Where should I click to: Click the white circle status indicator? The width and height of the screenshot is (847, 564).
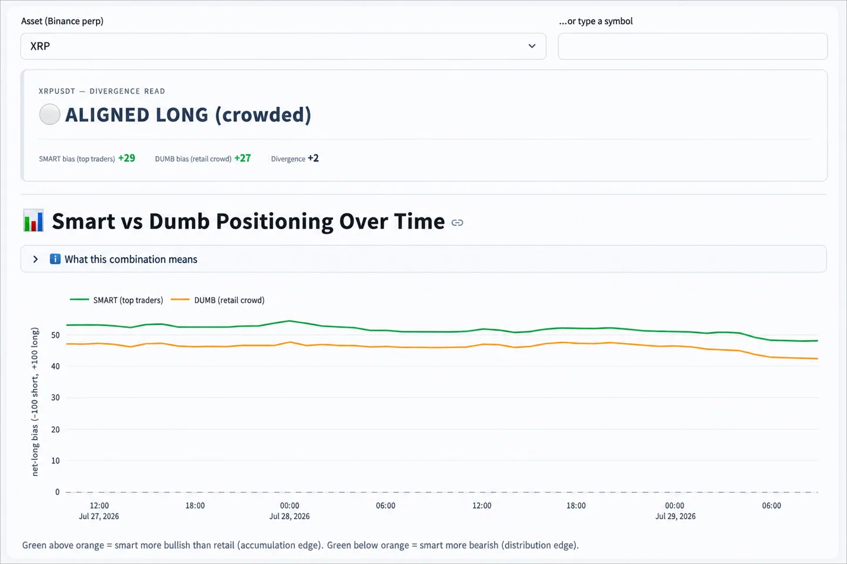50,115
